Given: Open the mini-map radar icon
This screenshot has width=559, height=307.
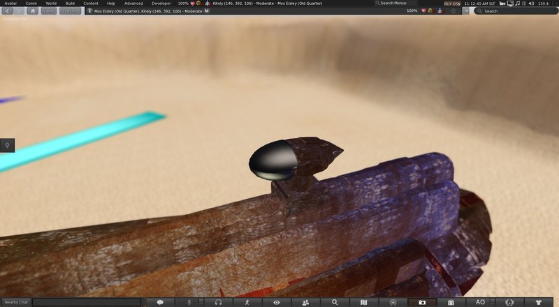Looking at the screenshot, I should pos(393,302).
